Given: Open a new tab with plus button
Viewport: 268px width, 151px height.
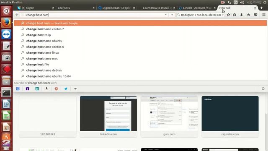Looking at the screenshot, I should (261, 8).
